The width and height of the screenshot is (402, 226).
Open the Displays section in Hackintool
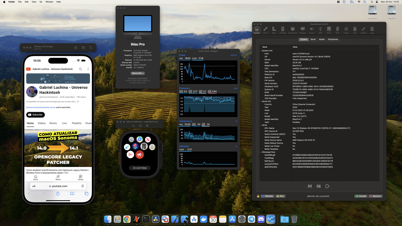pyautogui.click(x=303, y=30)
